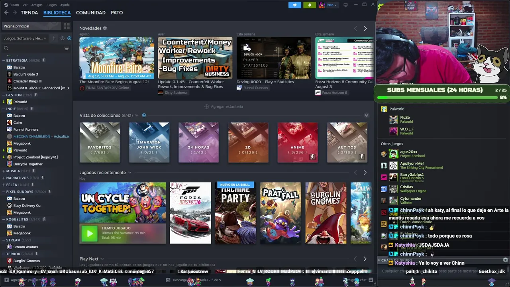Click the Burglin' Gnomes sidebar icon
The height and width of the screenshot is (287, 510).
10,261
